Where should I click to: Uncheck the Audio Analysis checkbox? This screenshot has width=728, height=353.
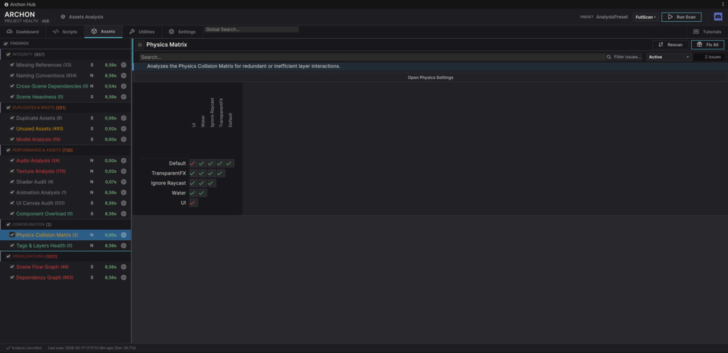tap(12, 161)
